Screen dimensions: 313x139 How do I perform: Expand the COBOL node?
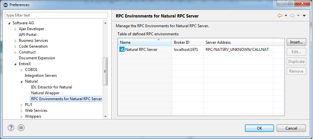point(22,70)
